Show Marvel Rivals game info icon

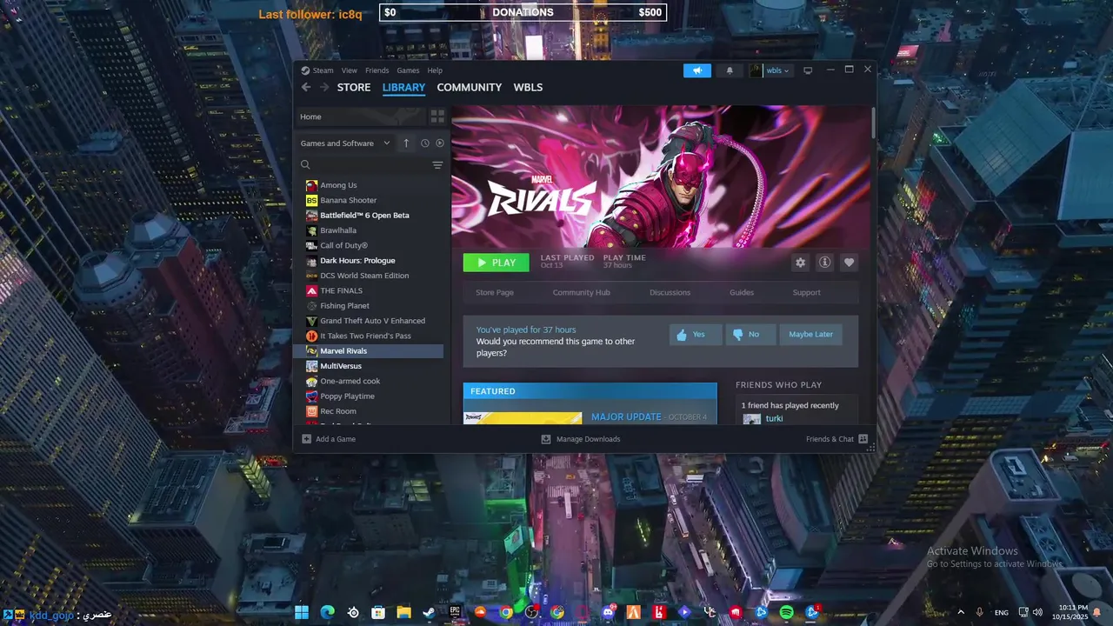coord(824,263)
